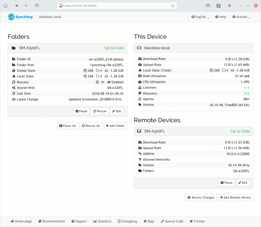Click the Latest Change arrows icon
This screenshot has width=261, height=227.
[14, 99]
